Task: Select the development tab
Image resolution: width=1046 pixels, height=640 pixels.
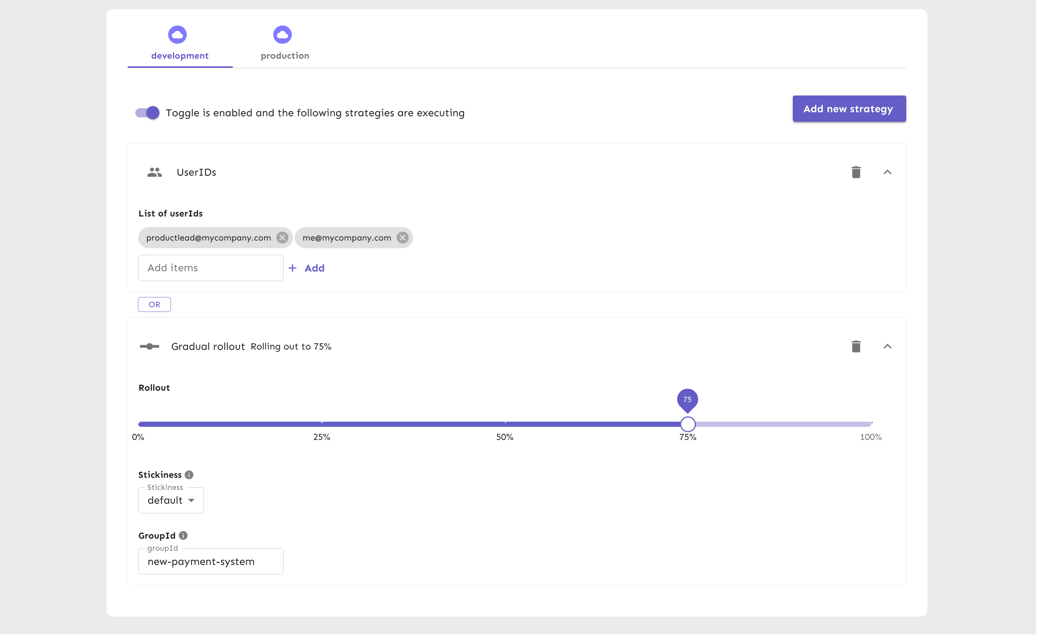Action: 180,55
